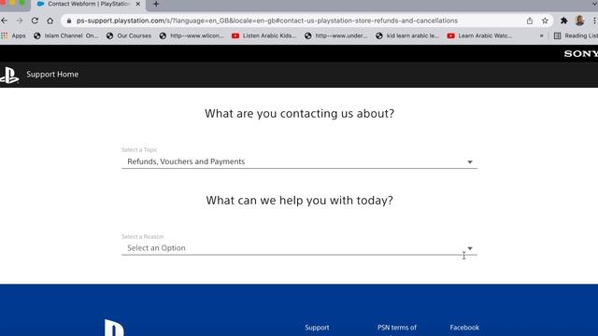Image resolution: width=598 pixels, height=336 pixels.
Task: Bookmark this page with the star icon
Action: coord(545,21)
